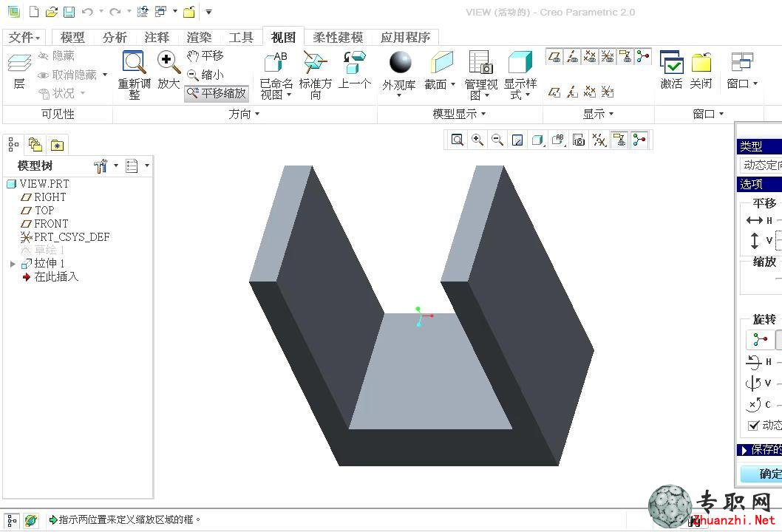Switch to 模型 (Model) ribbon tab
This screenshot has width=782, height=532.
point(72,38)
